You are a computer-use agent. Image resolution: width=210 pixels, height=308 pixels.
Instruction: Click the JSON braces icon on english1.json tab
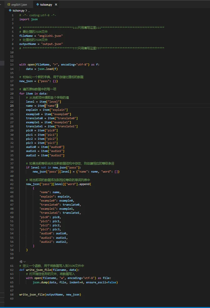click(9, 5)
